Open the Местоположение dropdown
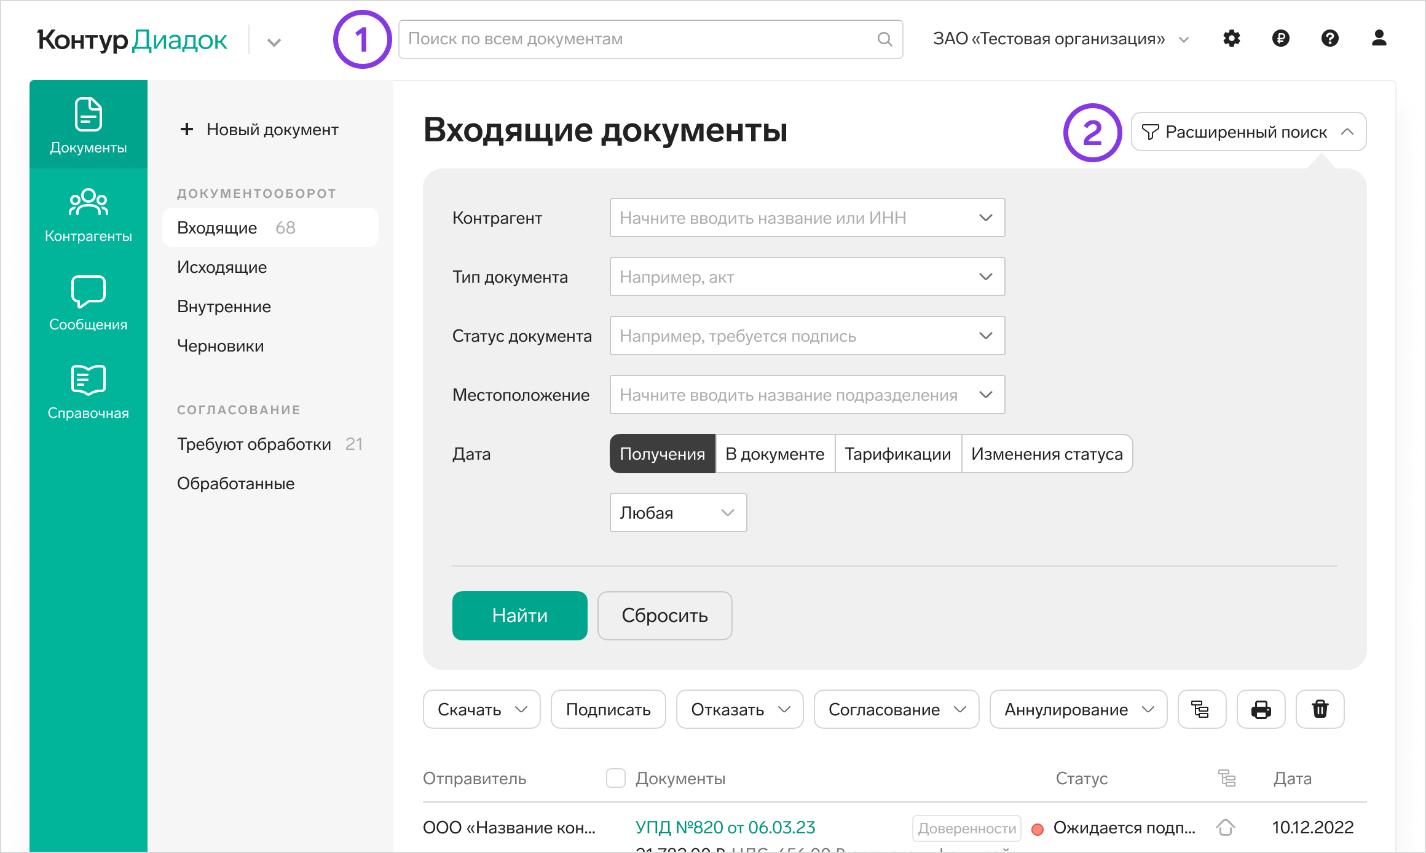This screenshot has width=1426, height=853. pyautogui.click(x=807, y=395)
